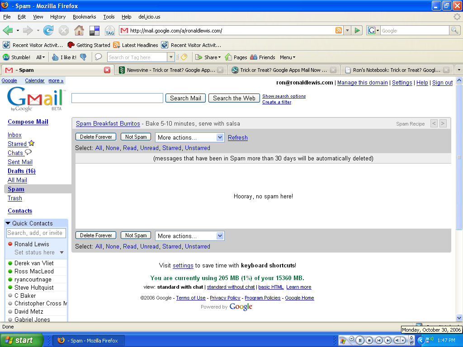Show the previous Spam Recipe clip
This screenshot has height=347, width=463.
434,123
